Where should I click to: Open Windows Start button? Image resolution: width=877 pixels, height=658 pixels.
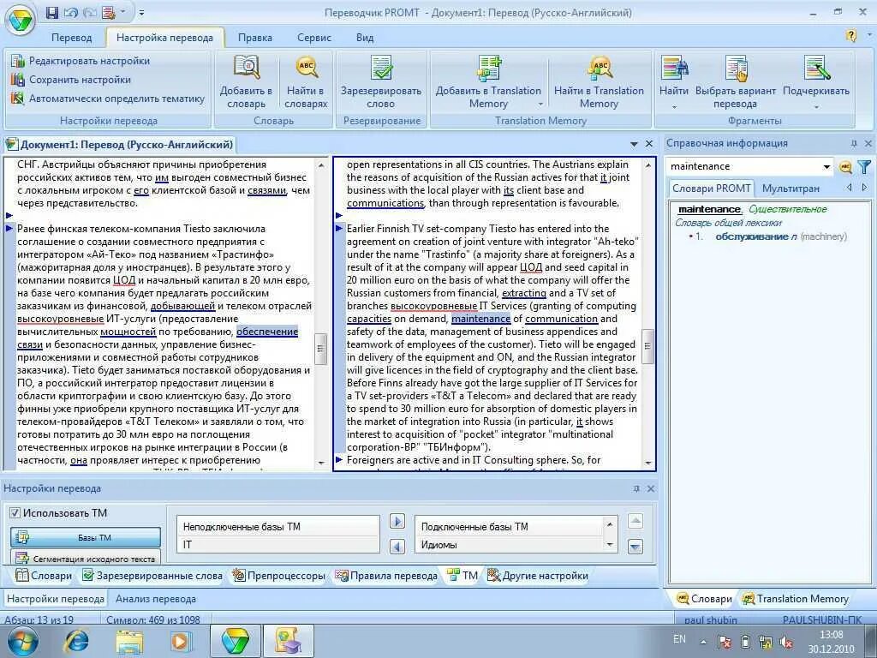point(22,641)
